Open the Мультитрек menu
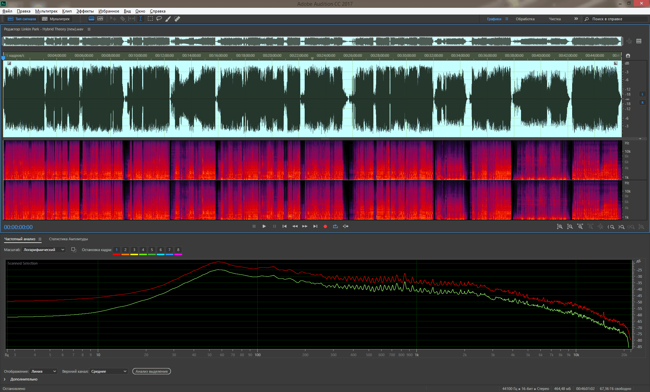Viewport: 650px width, 392px height. tap(46, 11)
